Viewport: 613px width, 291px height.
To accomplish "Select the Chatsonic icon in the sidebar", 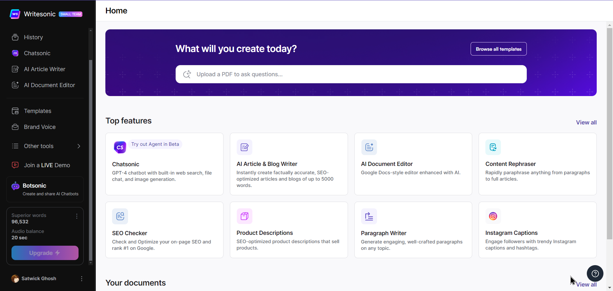I will coord(15,53).
